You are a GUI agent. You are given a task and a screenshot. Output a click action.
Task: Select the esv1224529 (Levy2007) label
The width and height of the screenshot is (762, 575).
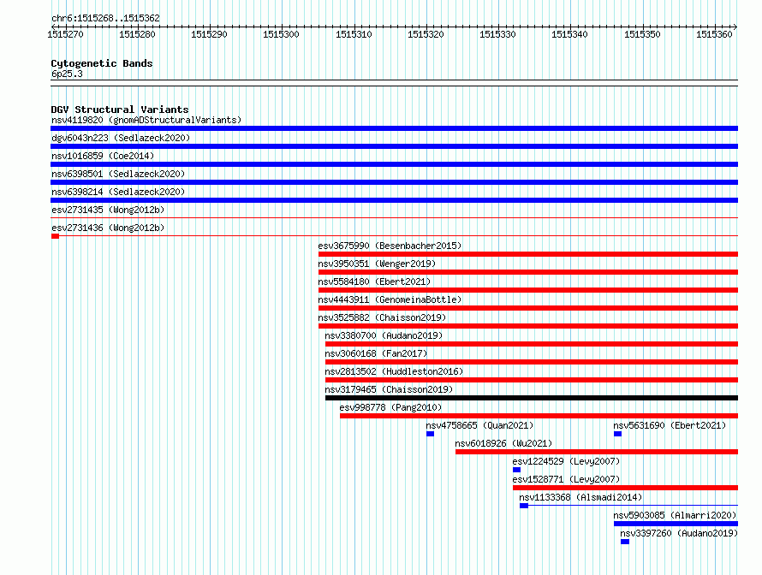[566, 461]
